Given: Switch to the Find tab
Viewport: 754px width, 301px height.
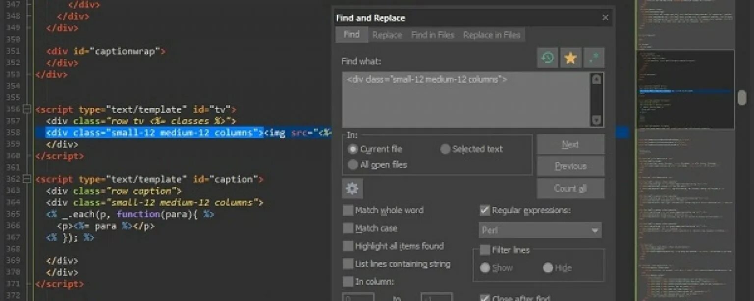Looking at the screenshot, I should click(351, 34).
